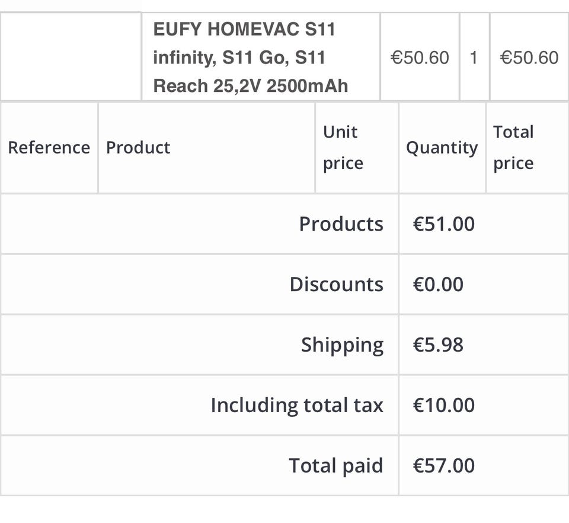
Task: Click the €50.60 total price cell
Action: point(529,58)
